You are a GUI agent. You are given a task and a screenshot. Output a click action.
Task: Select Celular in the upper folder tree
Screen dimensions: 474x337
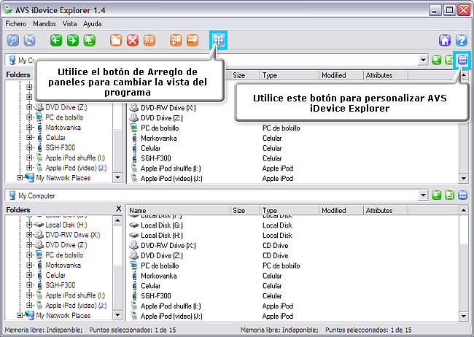pyautogui.click(x=55, y=138)
